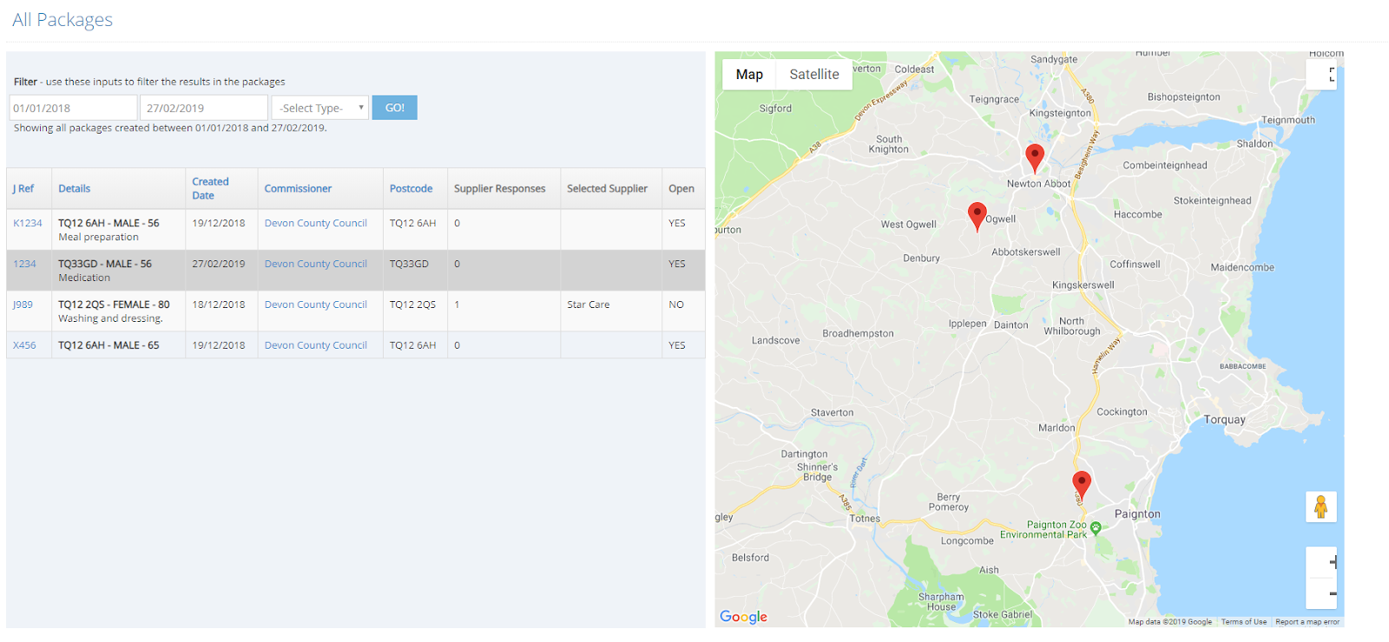
Task: Switch to Map view tab
Action: (749, 75)
